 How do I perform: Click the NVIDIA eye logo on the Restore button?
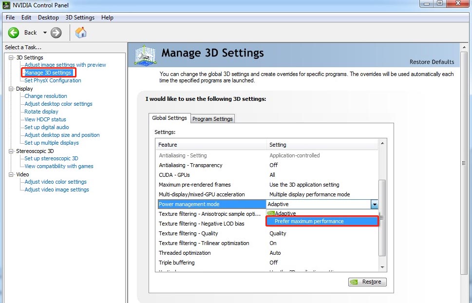coord(355,282)
